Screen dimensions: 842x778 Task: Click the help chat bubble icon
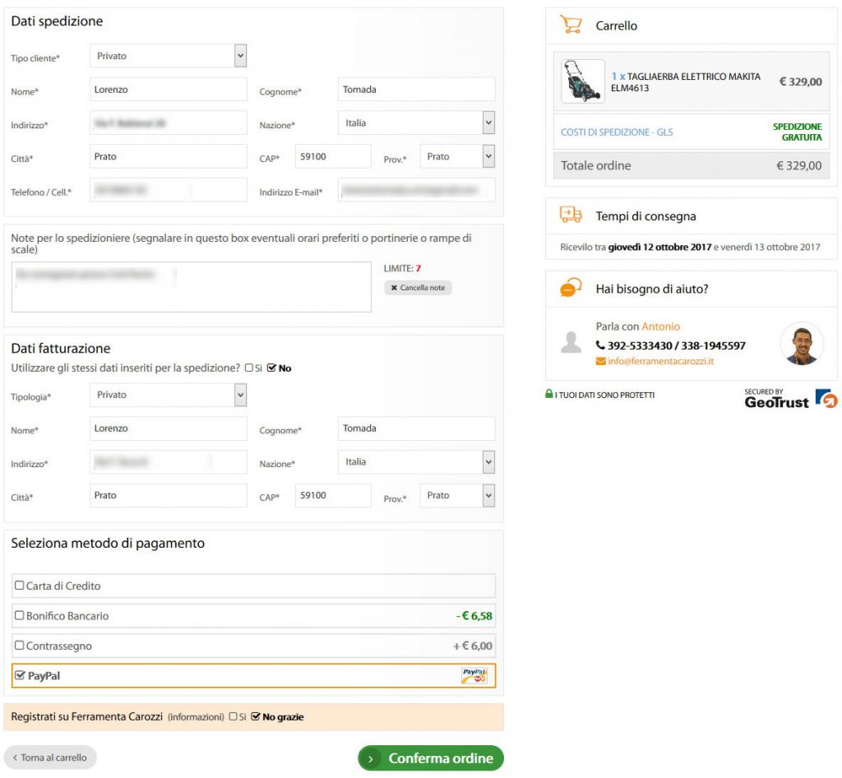click(570, 289)
